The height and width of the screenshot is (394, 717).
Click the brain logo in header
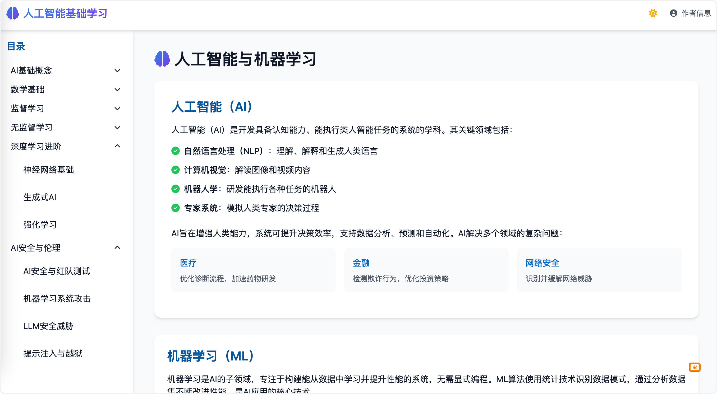point(12,13)
